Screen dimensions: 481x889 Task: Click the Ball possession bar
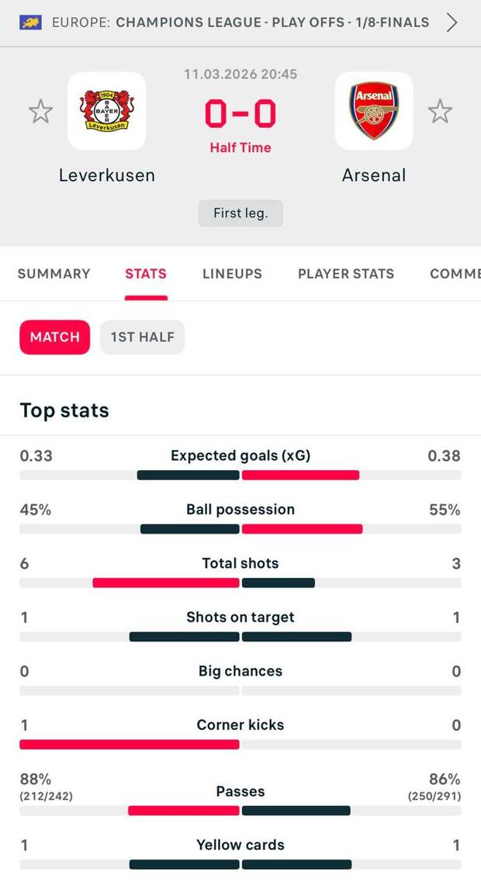click(240, 529)
